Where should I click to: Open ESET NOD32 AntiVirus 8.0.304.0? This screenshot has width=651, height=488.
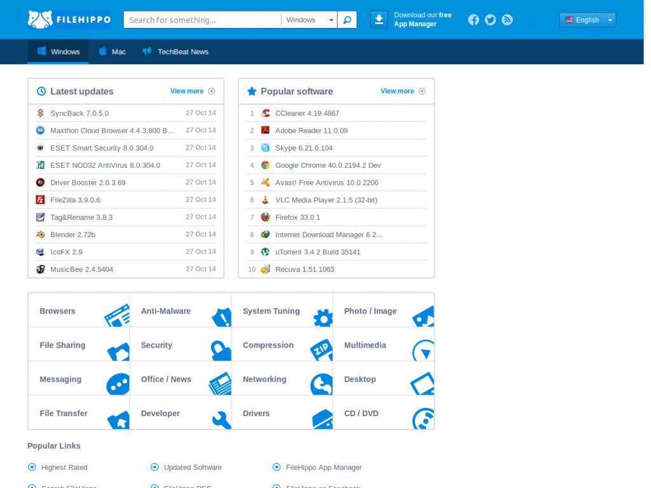click(105, 165)
